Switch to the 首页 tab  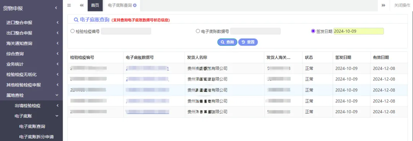[x=95, y=5]
